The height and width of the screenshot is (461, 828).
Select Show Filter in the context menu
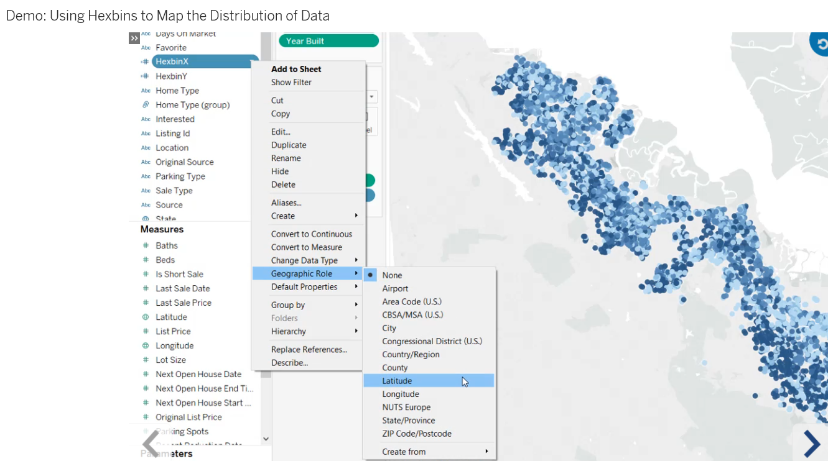click(x=308, y=83)
